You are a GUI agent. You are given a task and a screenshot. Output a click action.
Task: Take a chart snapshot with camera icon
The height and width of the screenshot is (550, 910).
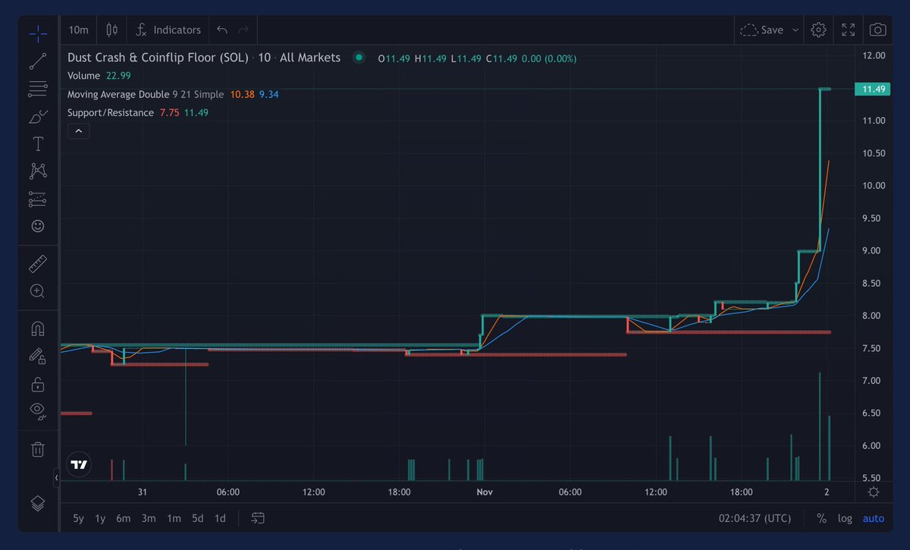point(877,30)
